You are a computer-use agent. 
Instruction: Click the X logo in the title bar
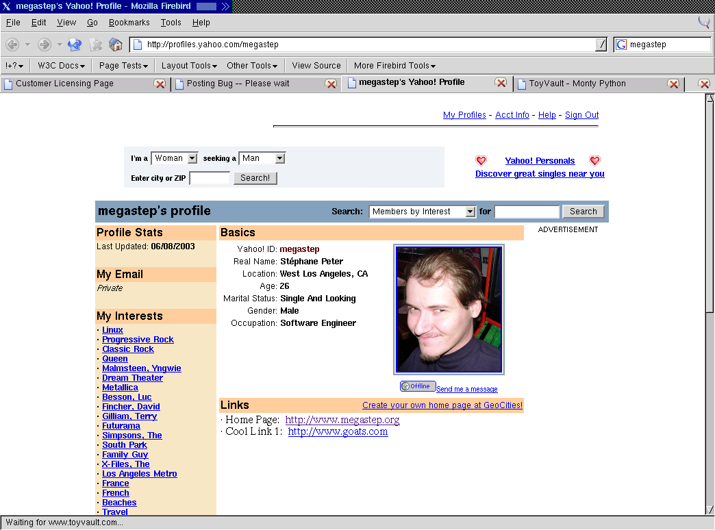pos(6,6)
